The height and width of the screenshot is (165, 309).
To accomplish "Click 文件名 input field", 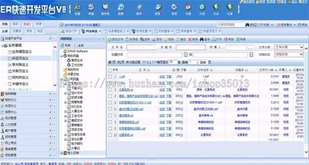I will (141, 47).
